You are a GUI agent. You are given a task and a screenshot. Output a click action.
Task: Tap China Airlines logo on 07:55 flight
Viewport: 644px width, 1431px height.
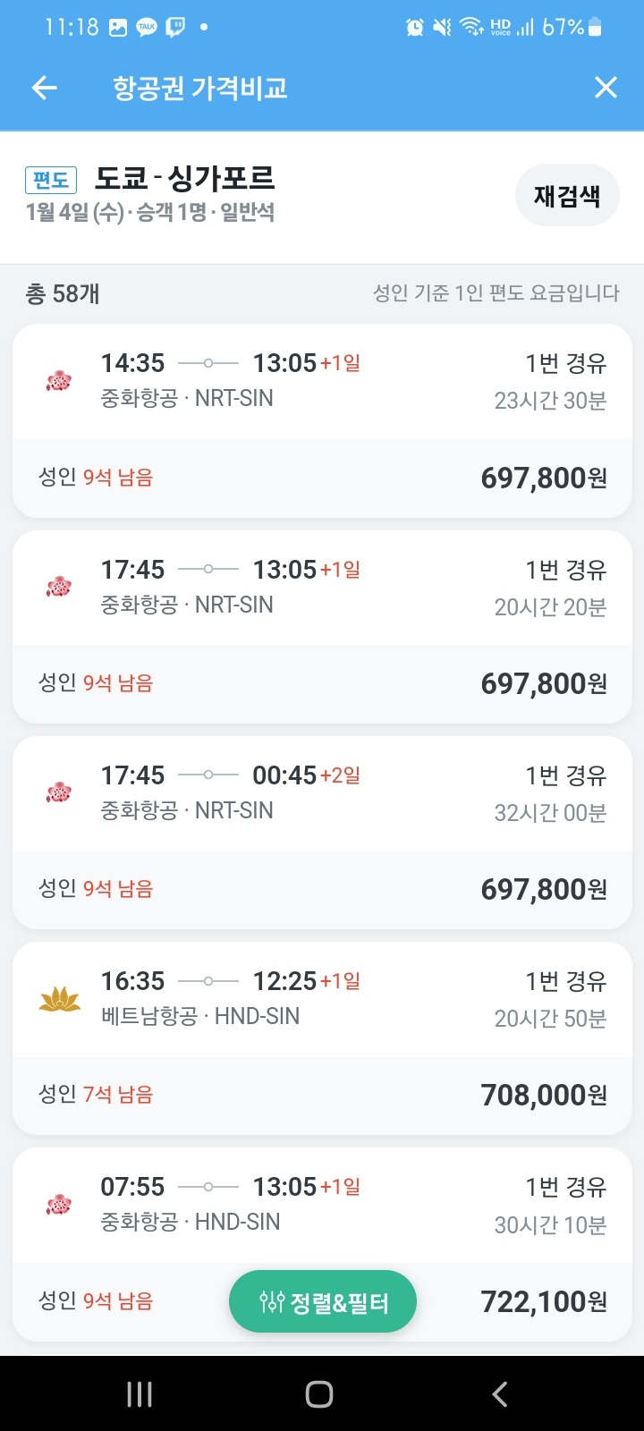click(x=59, y=1204)
